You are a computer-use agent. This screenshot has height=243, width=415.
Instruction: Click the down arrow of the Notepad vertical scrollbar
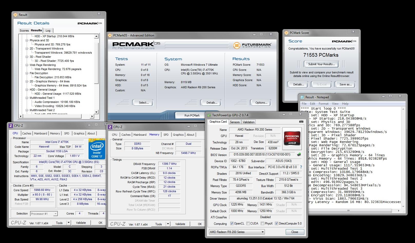click(403, 206)
